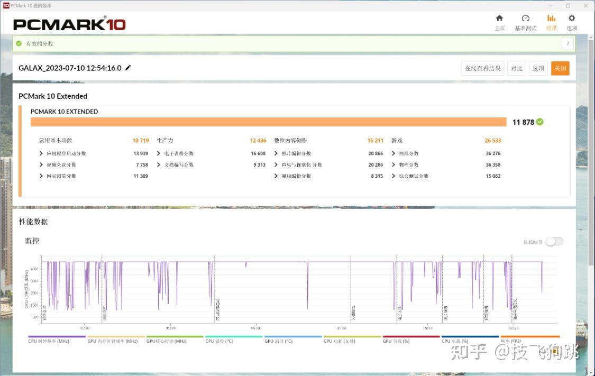Click the 在线查看结果 button
This screenshot has width=595, height=376.
pos(483,68)
